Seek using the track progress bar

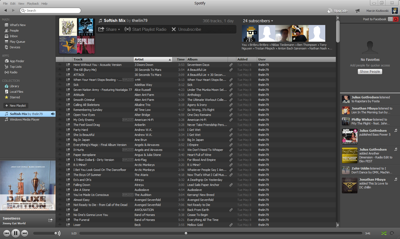pos(221,233)
